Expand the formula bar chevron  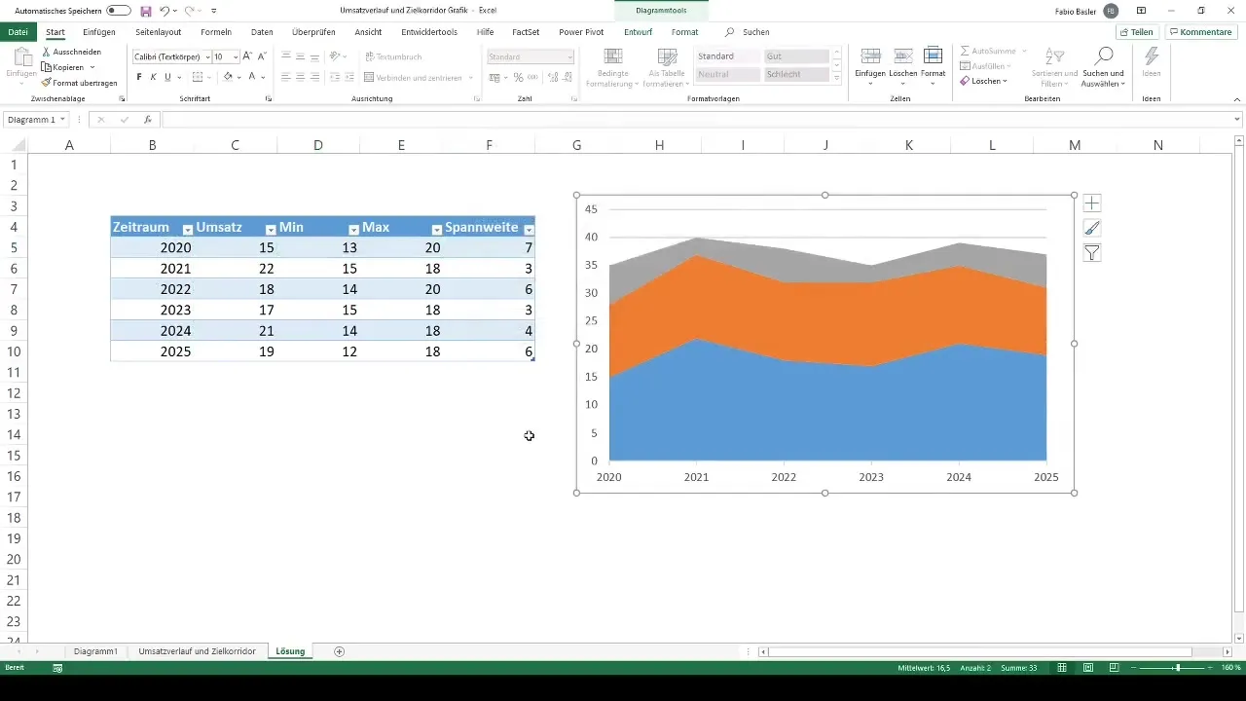coord(1237,120)
